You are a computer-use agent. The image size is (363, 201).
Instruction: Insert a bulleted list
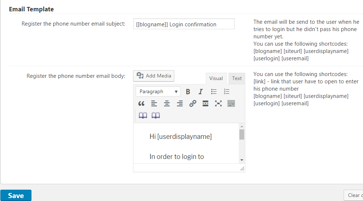(214, 92)
